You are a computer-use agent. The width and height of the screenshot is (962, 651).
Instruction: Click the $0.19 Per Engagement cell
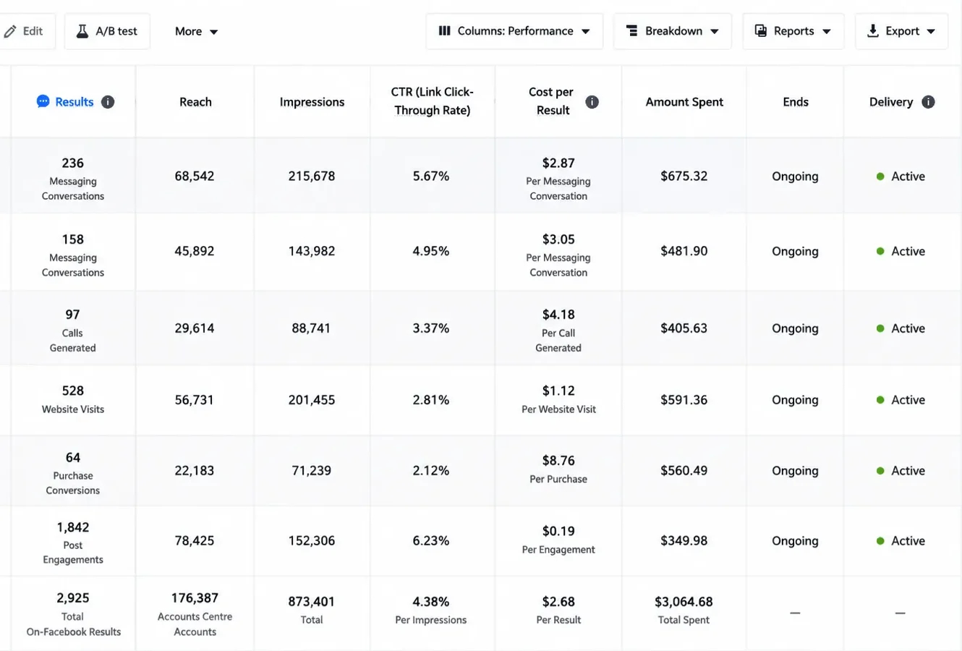coord(558,540)
